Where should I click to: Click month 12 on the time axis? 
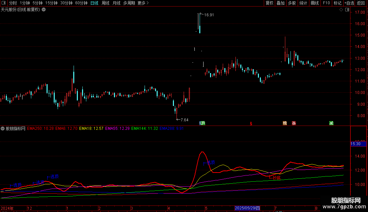(30, 208)
